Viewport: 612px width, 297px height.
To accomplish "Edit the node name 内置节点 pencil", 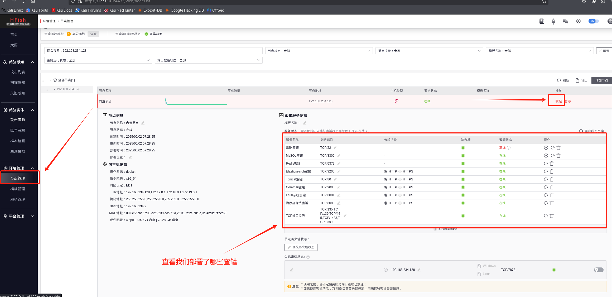I will 143,123.
